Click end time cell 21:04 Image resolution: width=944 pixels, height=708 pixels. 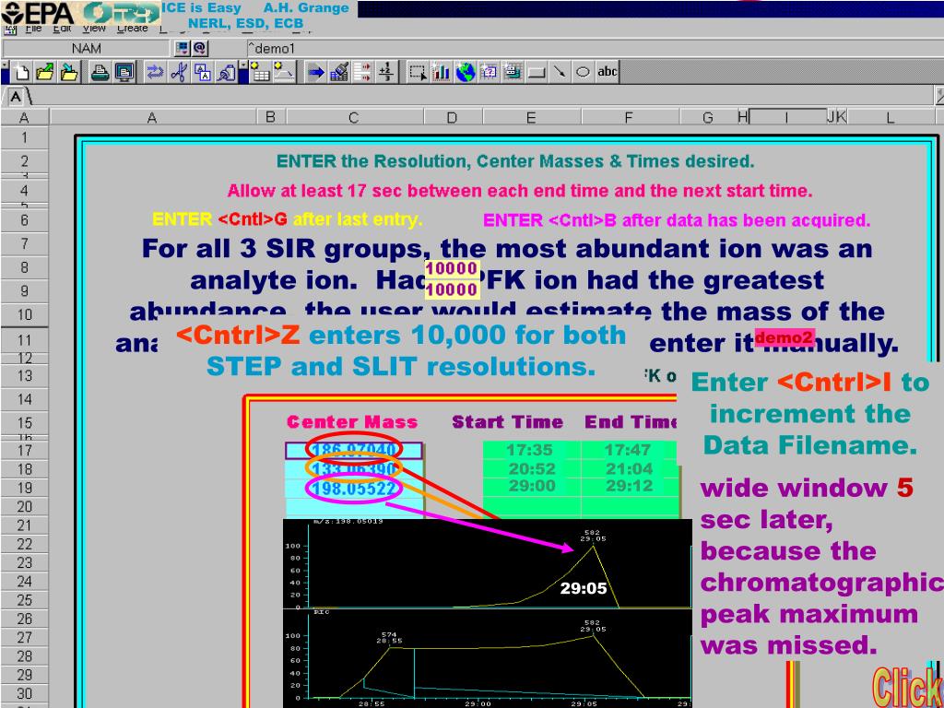click(x=629, y=468)
